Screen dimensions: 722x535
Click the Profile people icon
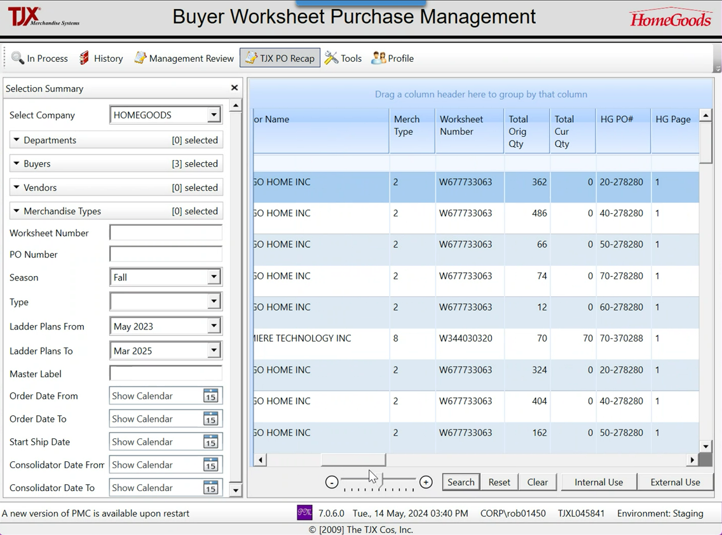point(379,58)
